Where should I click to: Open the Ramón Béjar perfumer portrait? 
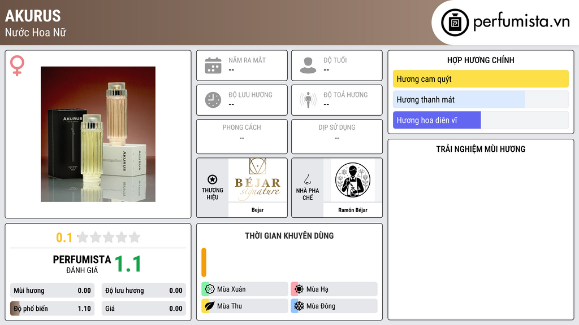[x=353, y=180]
